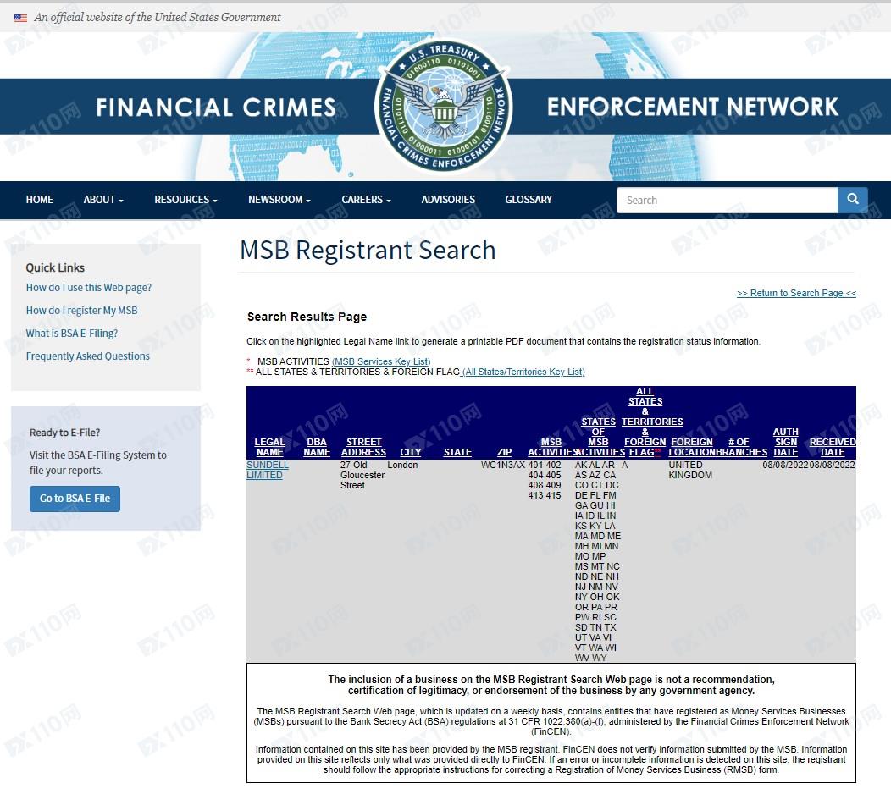Sort by the Received Date column header
The image size is (891, 794).
833,447
